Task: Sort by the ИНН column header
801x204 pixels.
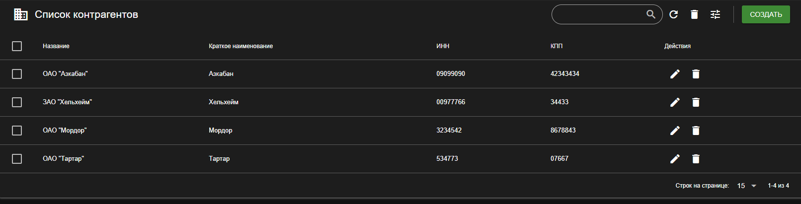Action: [443, 46]
